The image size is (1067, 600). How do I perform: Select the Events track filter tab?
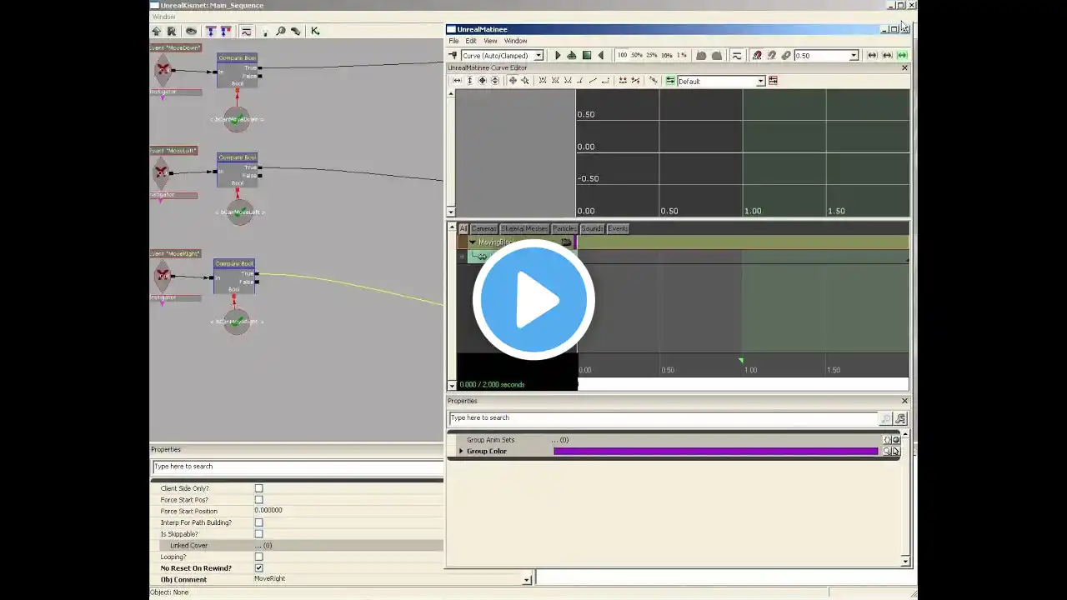click(618, 228)
